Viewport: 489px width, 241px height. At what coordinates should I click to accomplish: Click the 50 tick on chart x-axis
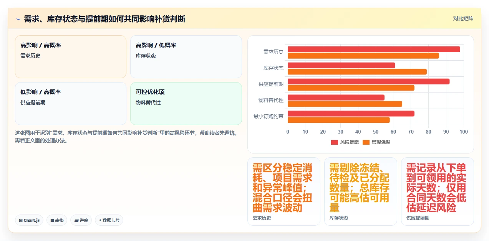tap(376, 132)
